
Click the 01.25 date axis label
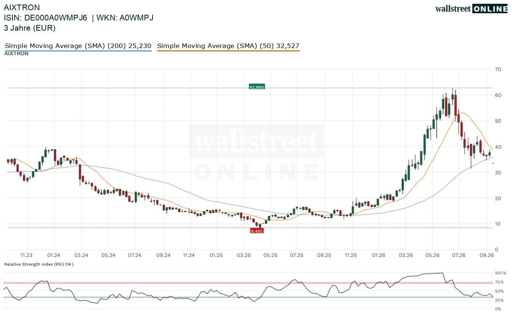click(216, 255)
